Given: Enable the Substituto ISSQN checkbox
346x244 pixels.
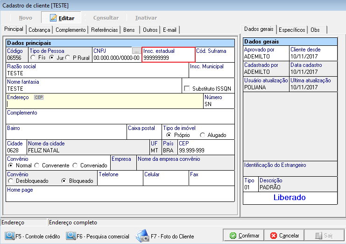Looking at the screenshot, I should (x=187, y=88).
